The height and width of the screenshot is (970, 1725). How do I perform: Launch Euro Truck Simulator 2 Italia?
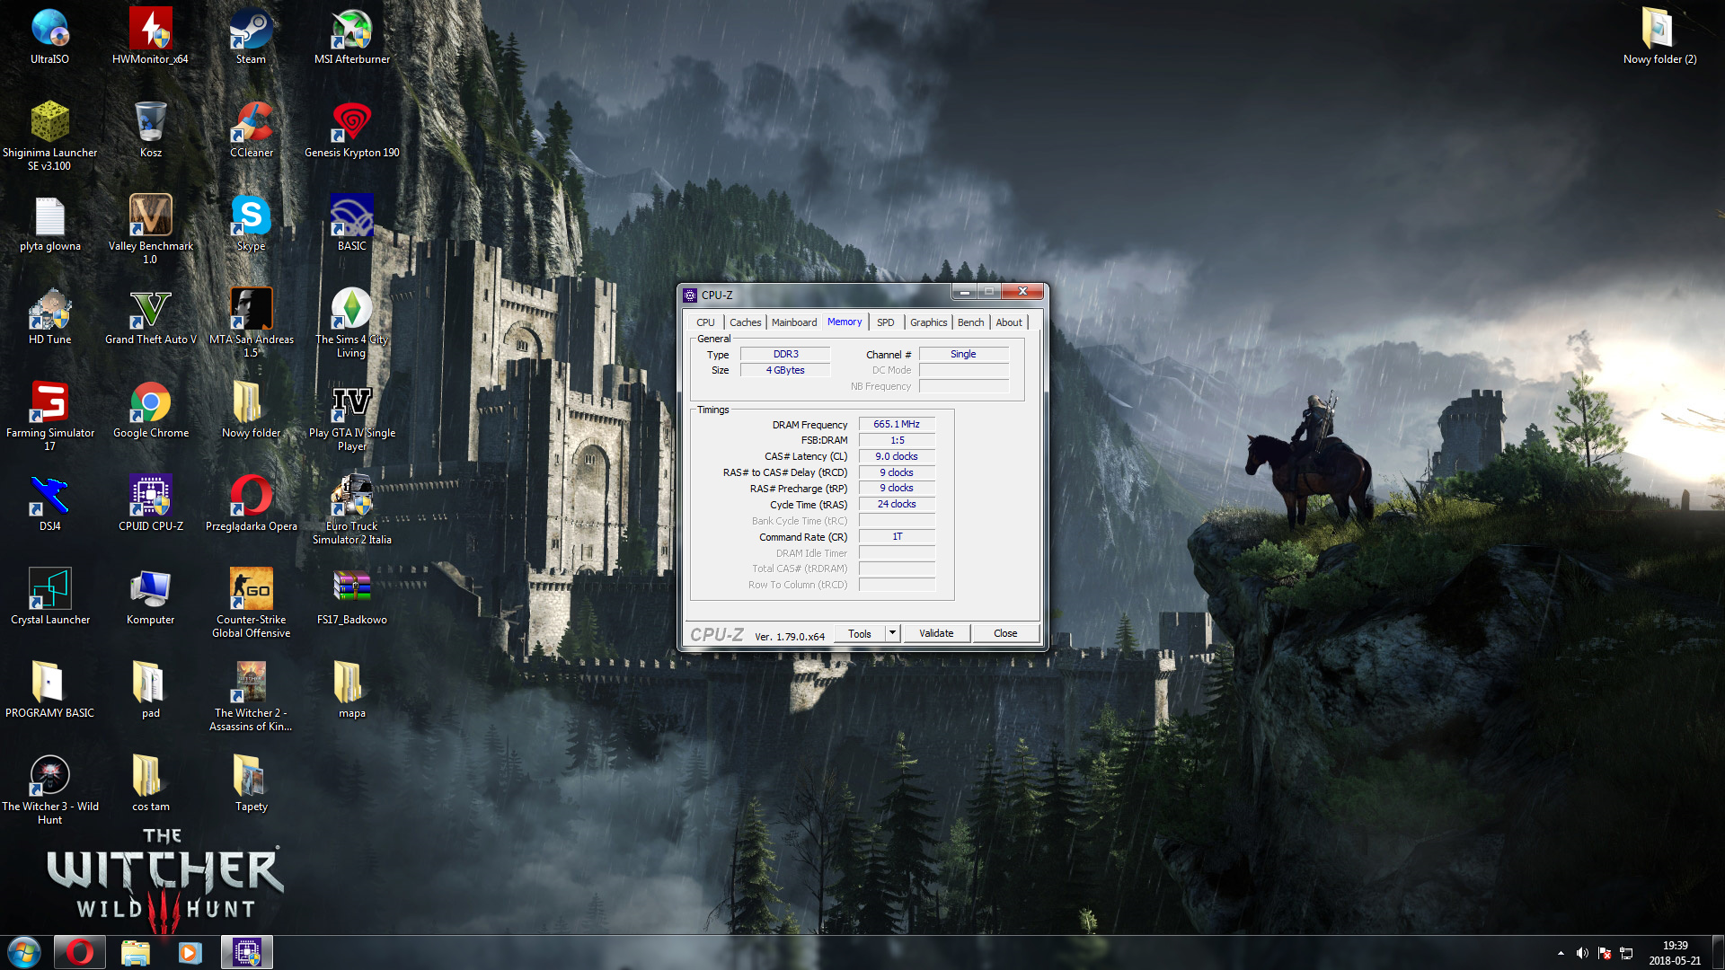pyautogui.click(x=351, y=510)
